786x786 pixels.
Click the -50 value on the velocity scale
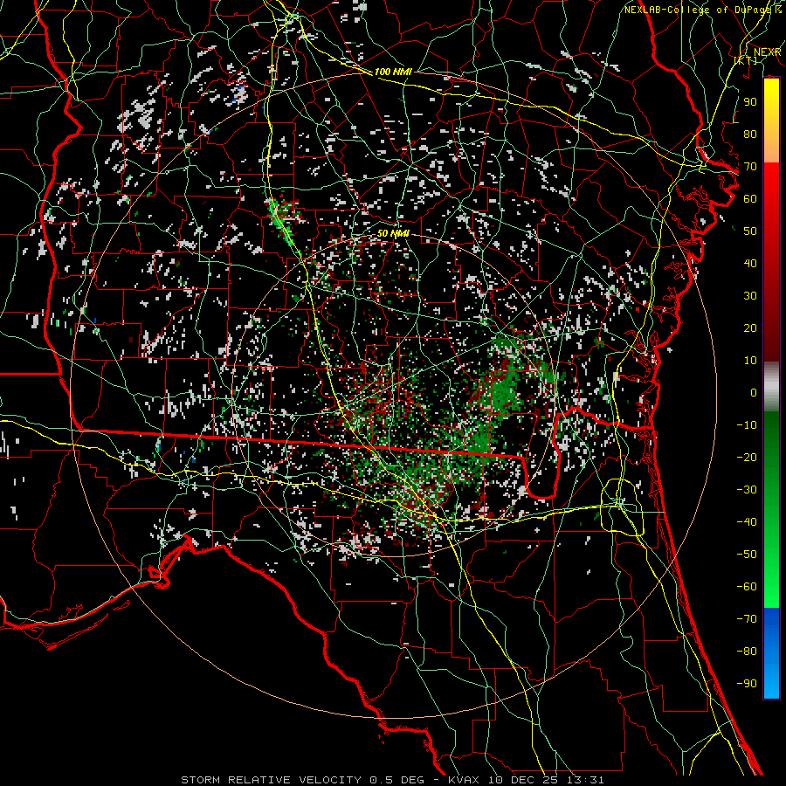click(747, 554)
